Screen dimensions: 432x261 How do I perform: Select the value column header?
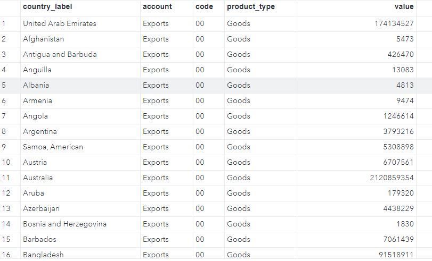tap(404, 7)
